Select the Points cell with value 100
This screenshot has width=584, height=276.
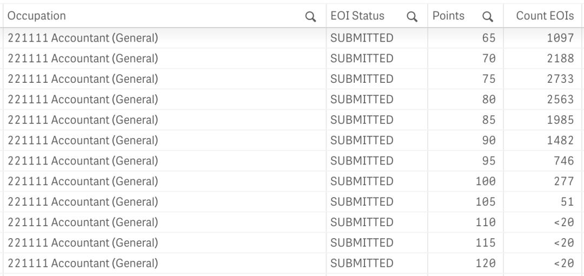pos(466,181)
